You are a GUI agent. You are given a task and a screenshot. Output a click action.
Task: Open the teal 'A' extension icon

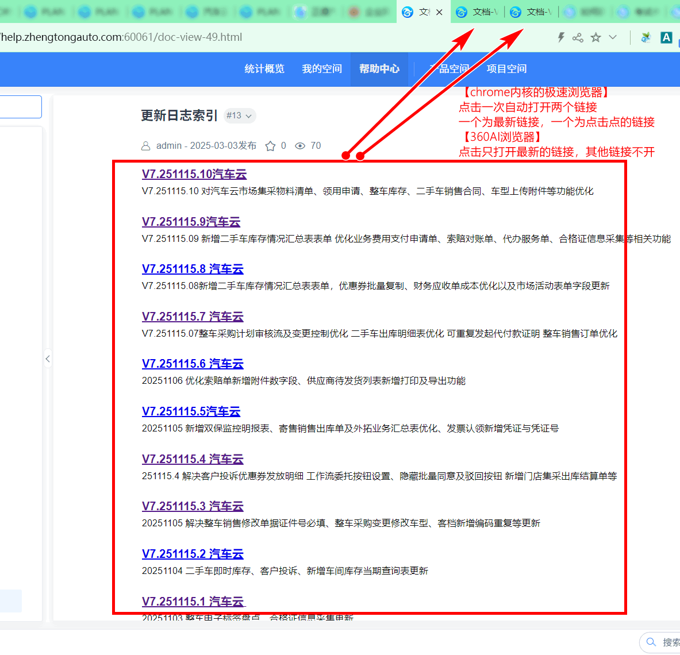coord(666,37)
